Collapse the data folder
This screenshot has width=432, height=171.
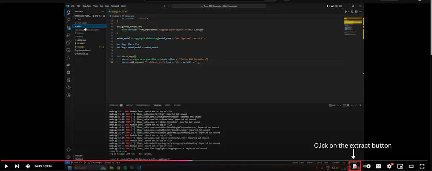pos(89,26)
